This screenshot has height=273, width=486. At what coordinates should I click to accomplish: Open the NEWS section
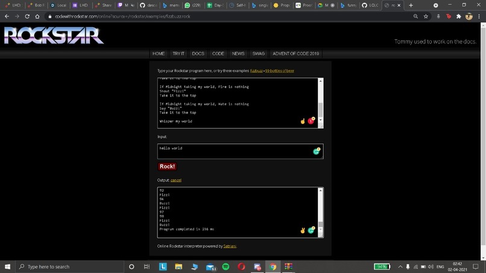tap(238, 54)
